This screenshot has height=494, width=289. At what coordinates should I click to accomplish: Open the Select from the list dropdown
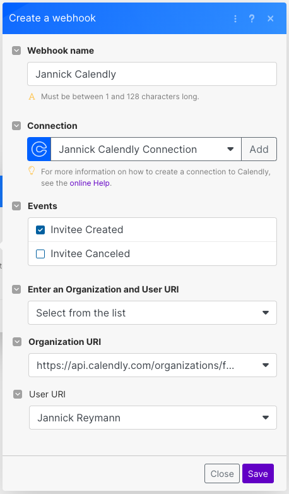point(152,313)
